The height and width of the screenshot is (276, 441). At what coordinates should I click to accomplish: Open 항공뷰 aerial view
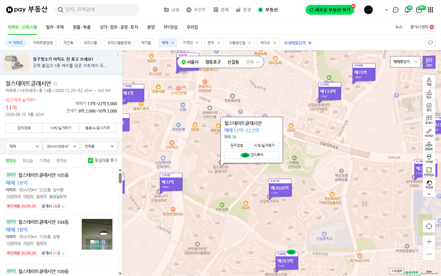(x=429, y=146)
